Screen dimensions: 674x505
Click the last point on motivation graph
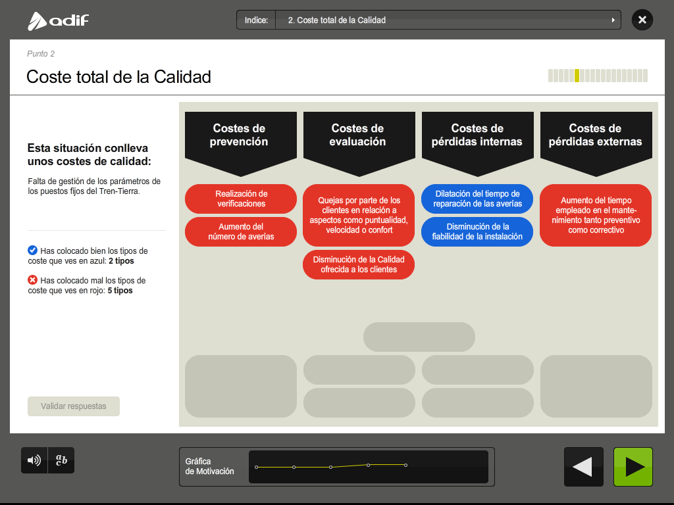pos(405,465)
